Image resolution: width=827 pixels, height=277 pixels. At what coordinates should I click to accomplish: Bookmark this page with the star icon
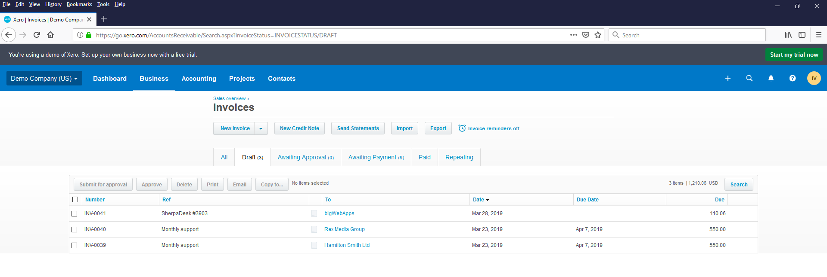coord(598,35)
